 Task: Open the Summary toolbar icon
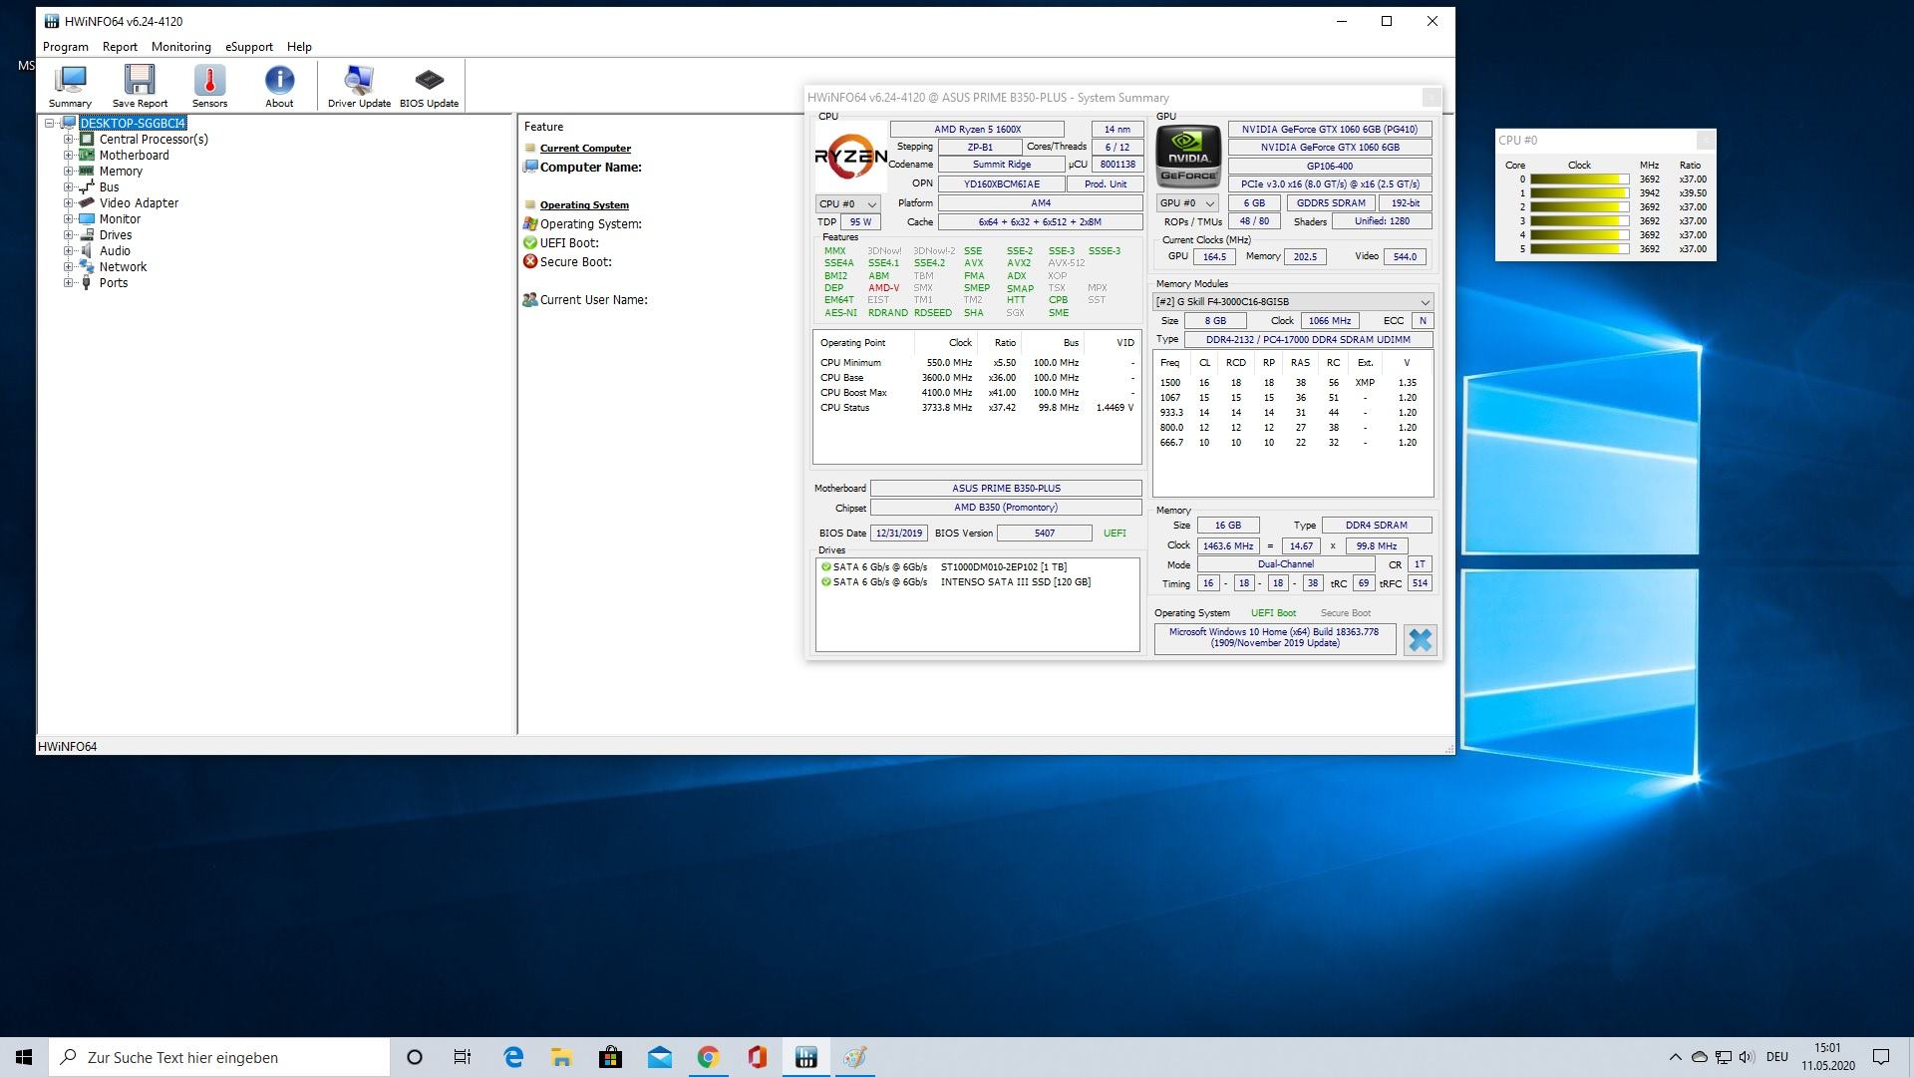pyautogui.click(x=70, y=86)
